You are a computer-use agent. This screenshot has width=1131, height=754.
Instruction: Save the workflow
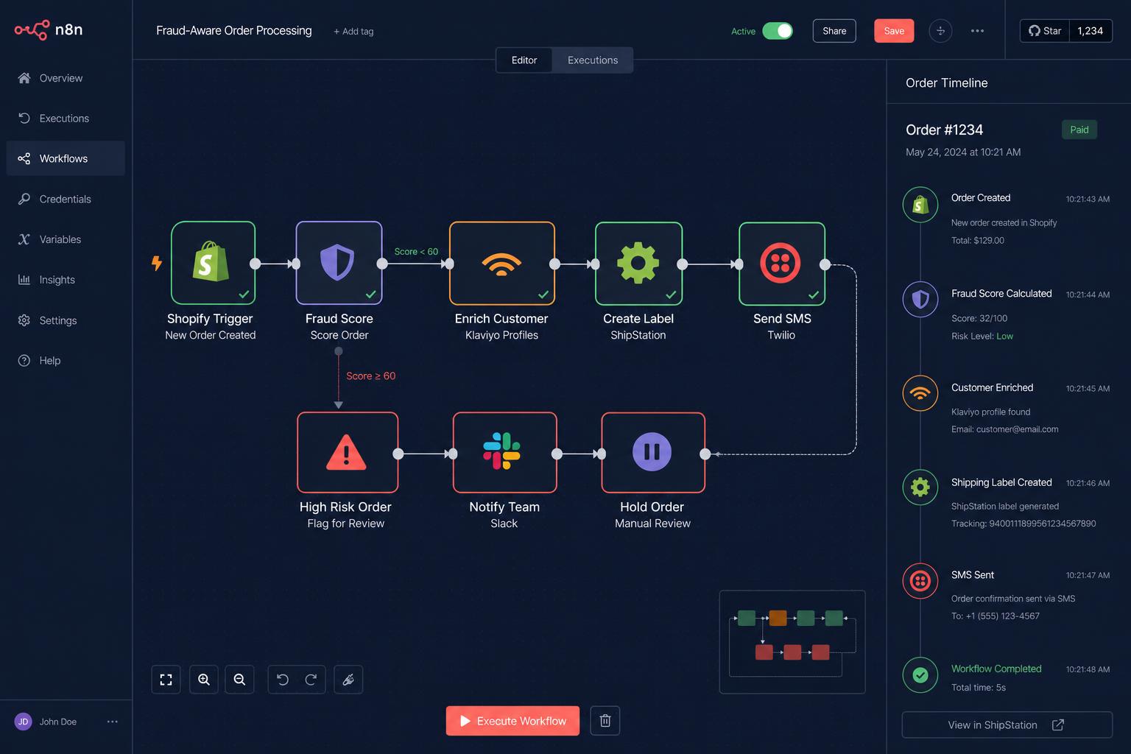894,31
